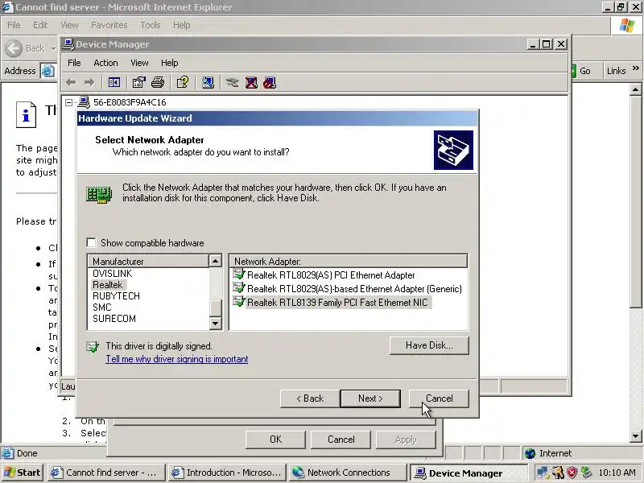
Task: Click the Network Adapter column header
Action: 349,261
